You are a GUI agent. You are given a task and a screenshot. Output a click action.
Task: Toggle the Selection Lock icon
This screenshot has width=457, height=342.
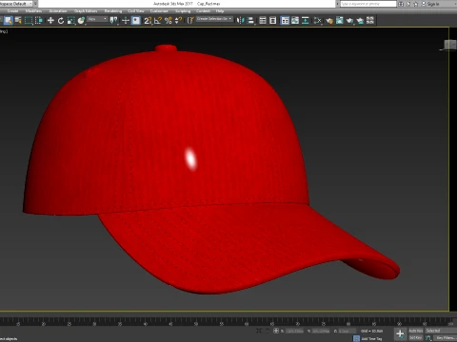tap(268, 331)
